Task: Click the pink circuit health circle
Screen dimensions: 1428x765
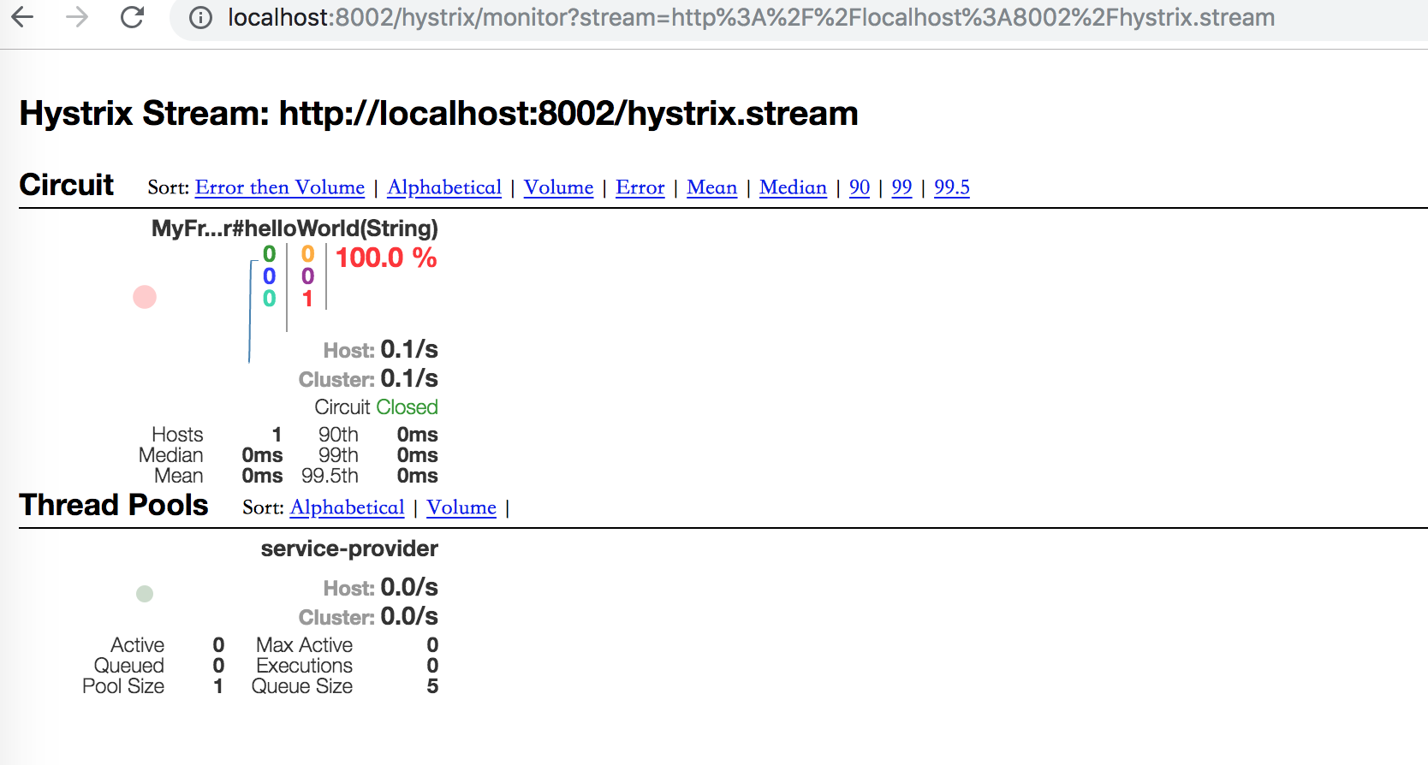Action: click(x=145, y=297)
